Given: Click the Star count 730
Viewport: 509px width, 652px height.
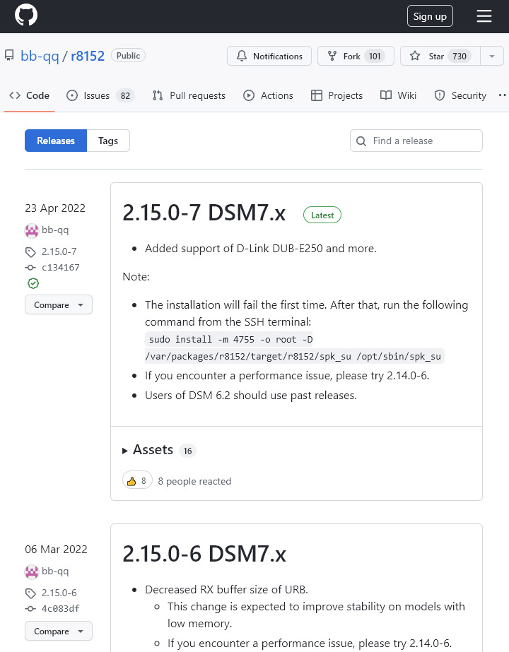Looking at the screenshot, I should 460,56.
